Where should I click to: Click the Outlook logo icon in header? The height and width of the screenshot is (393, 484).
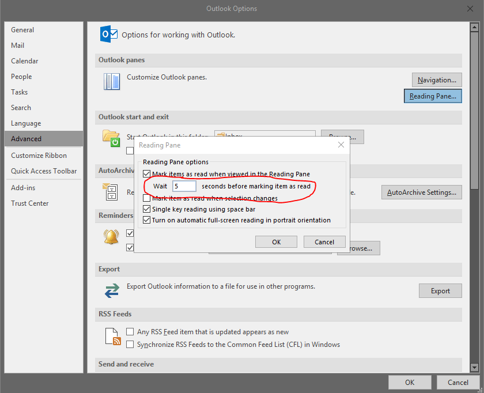pyautogui.click(x=109, y=35)
